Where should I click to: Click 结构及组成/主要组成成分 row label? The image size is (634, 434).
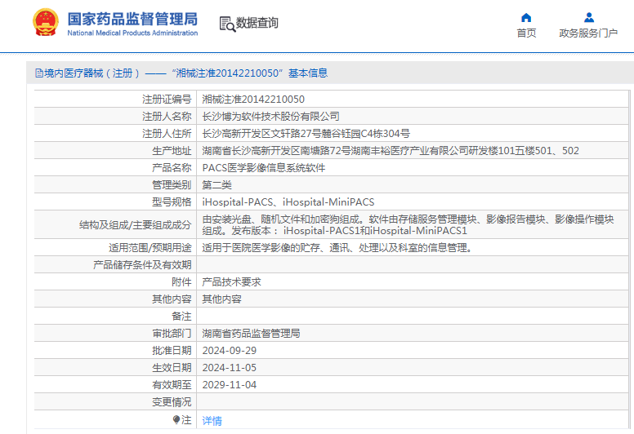[135, 225]
